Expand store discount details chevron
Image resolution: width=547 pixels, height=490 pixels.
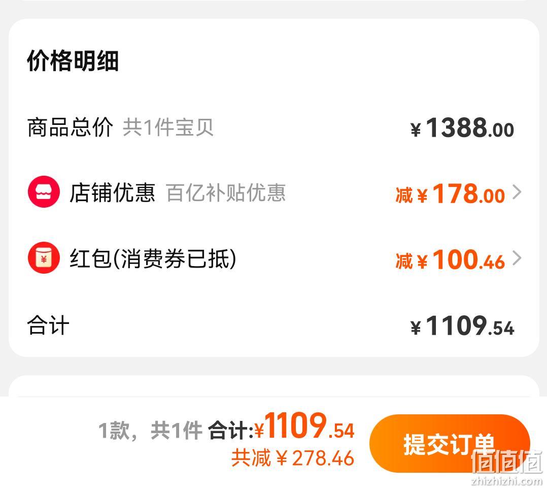pos(517,192)
